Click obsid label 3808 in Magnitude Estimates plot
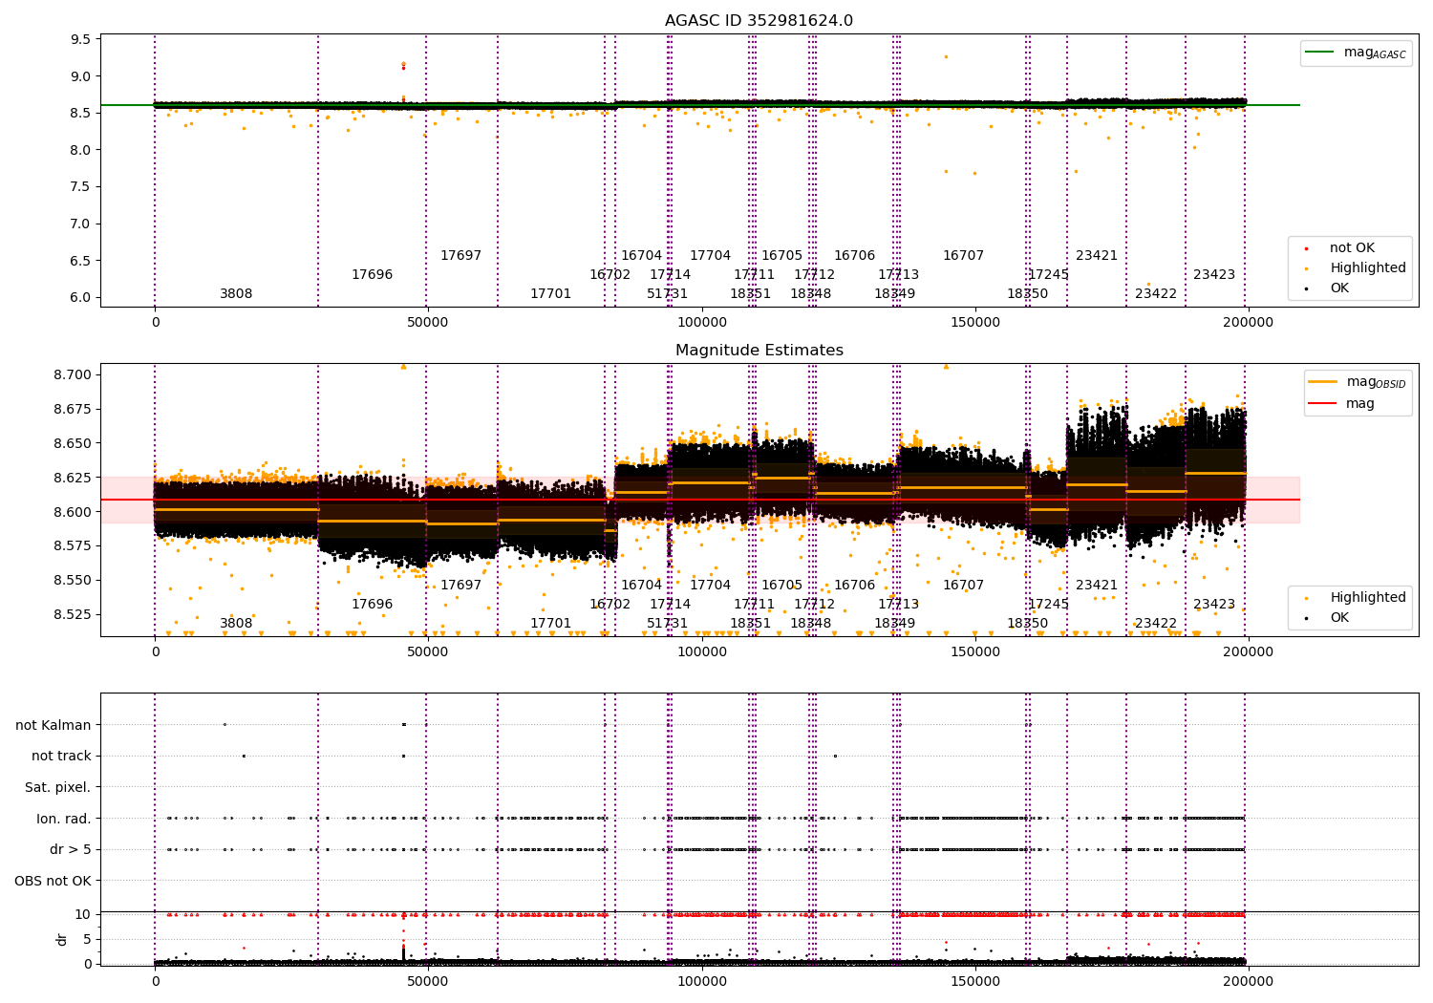 pyautogui.click(x=236, y=624)
